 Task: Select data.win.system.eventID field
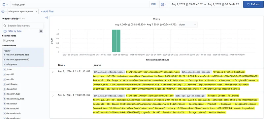point(18,60)
